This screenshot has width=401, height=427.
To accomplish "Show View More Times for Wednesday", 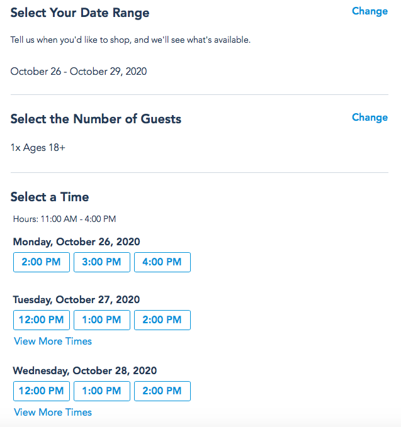I will click(53, 413).
